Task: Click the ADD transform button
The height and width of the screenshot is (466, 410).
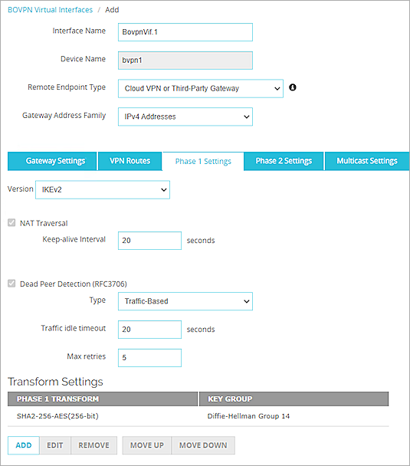Action: pyautogui.click(x=24, y=445)
